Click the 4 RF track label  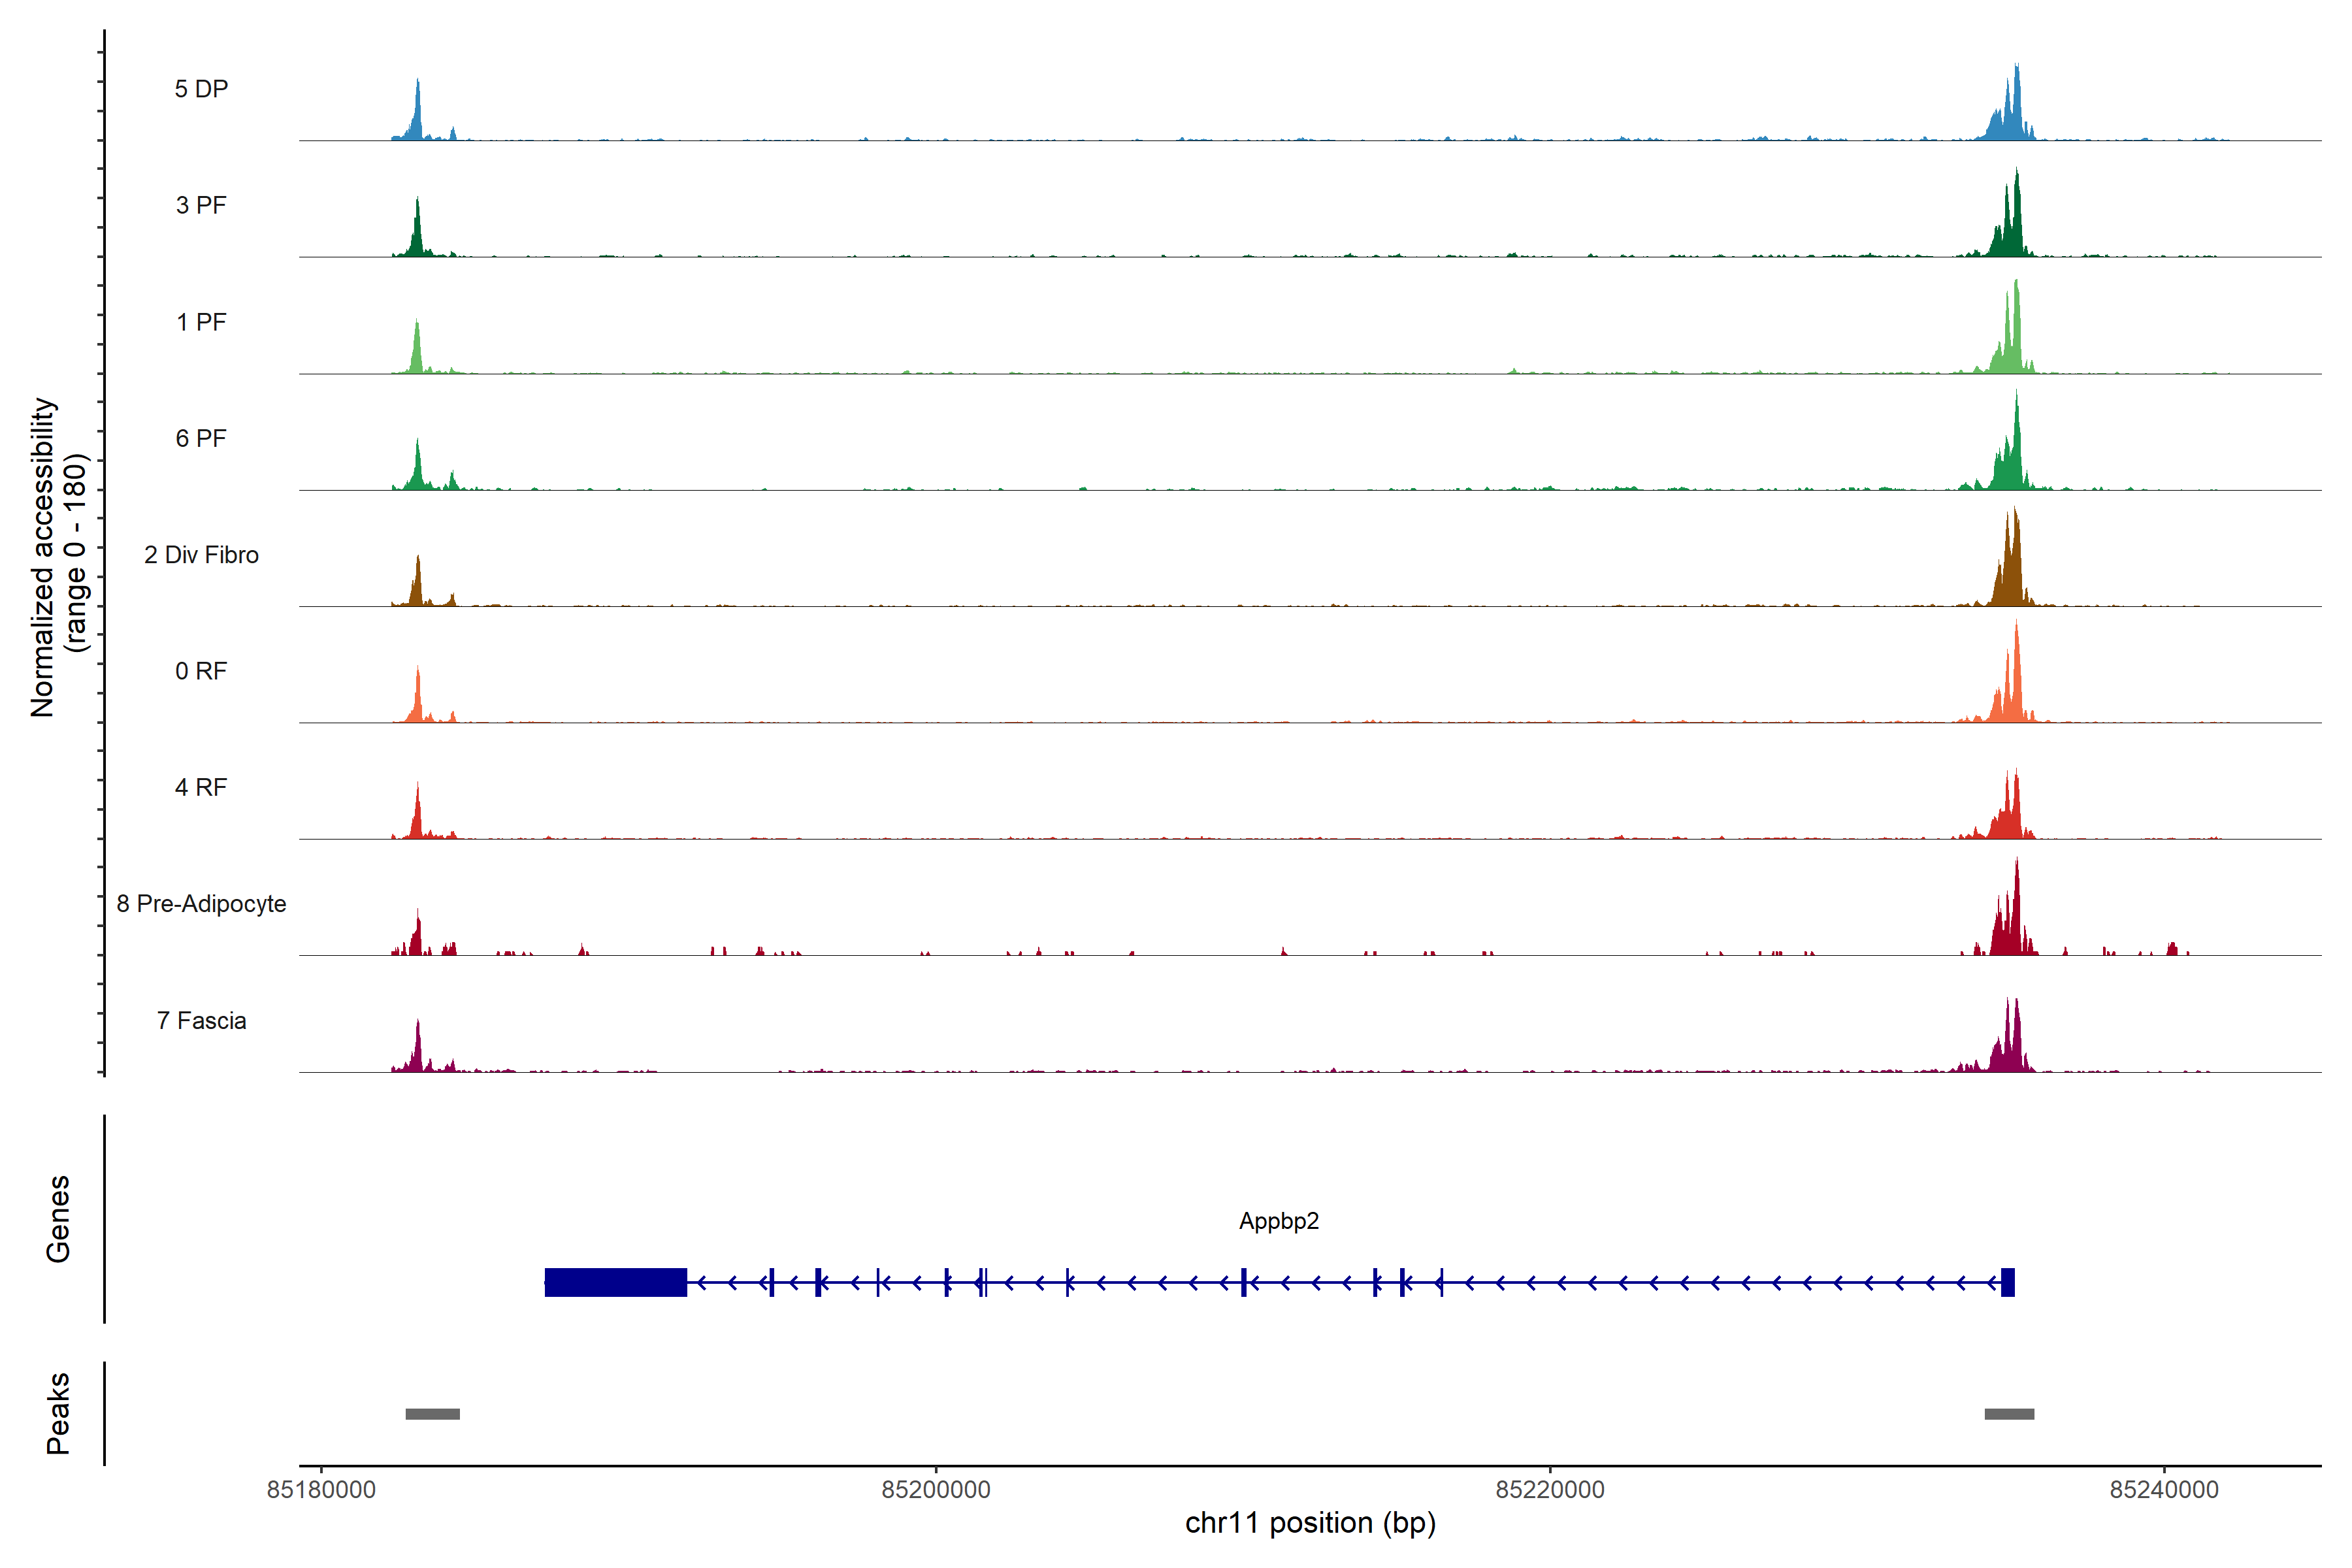201,787
